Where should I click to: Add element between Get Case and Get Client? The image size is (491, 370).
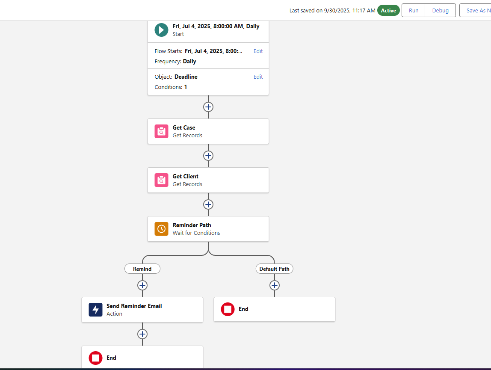click(208, 156)
